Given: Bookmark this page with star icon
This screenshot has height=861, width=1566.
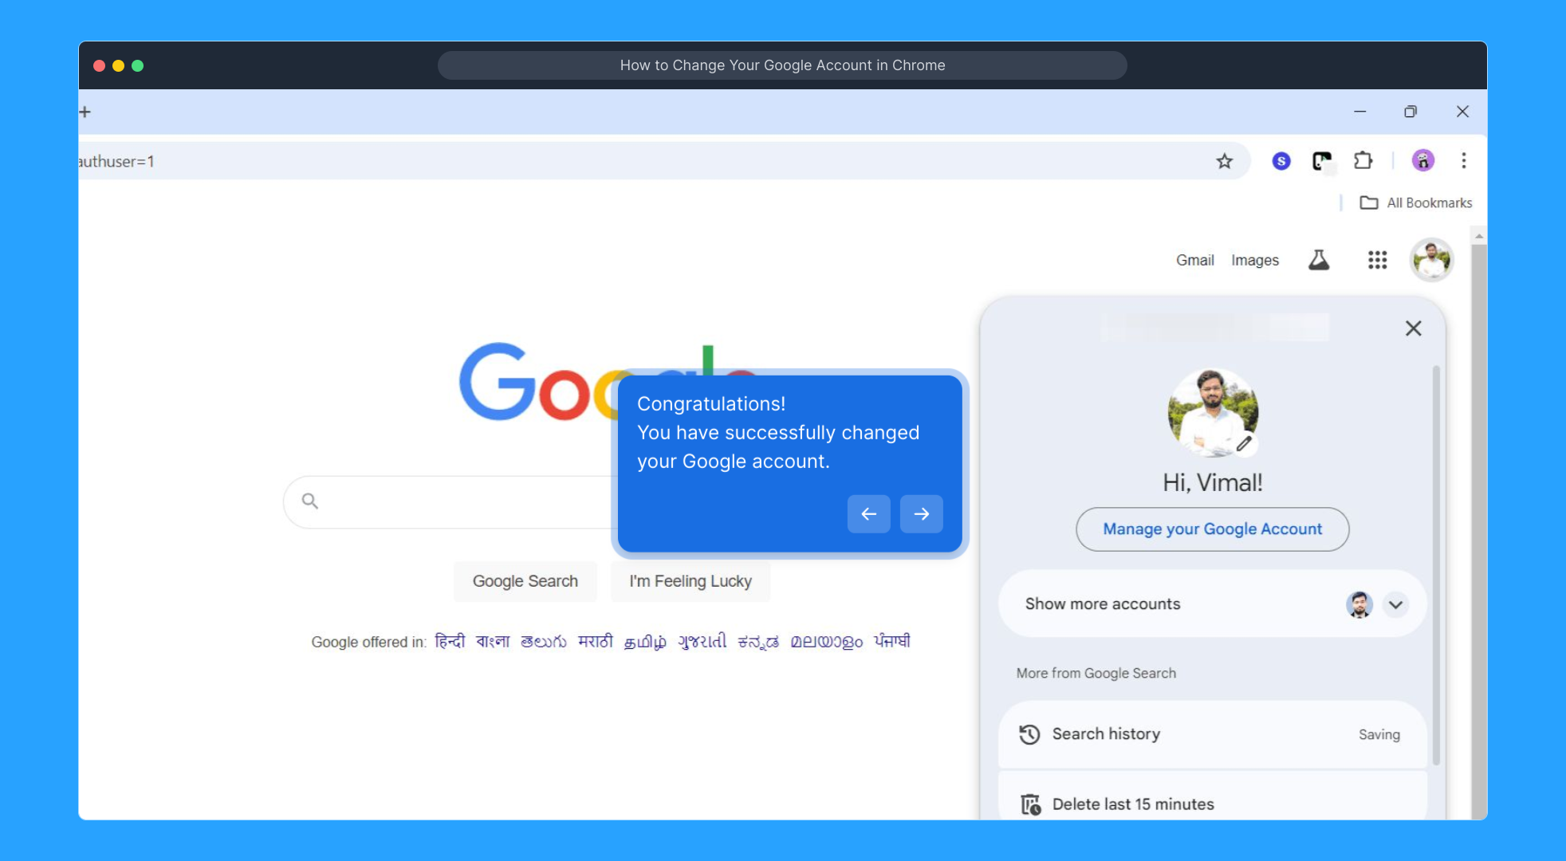Looking at the screenshot, I should (1224, 162).
